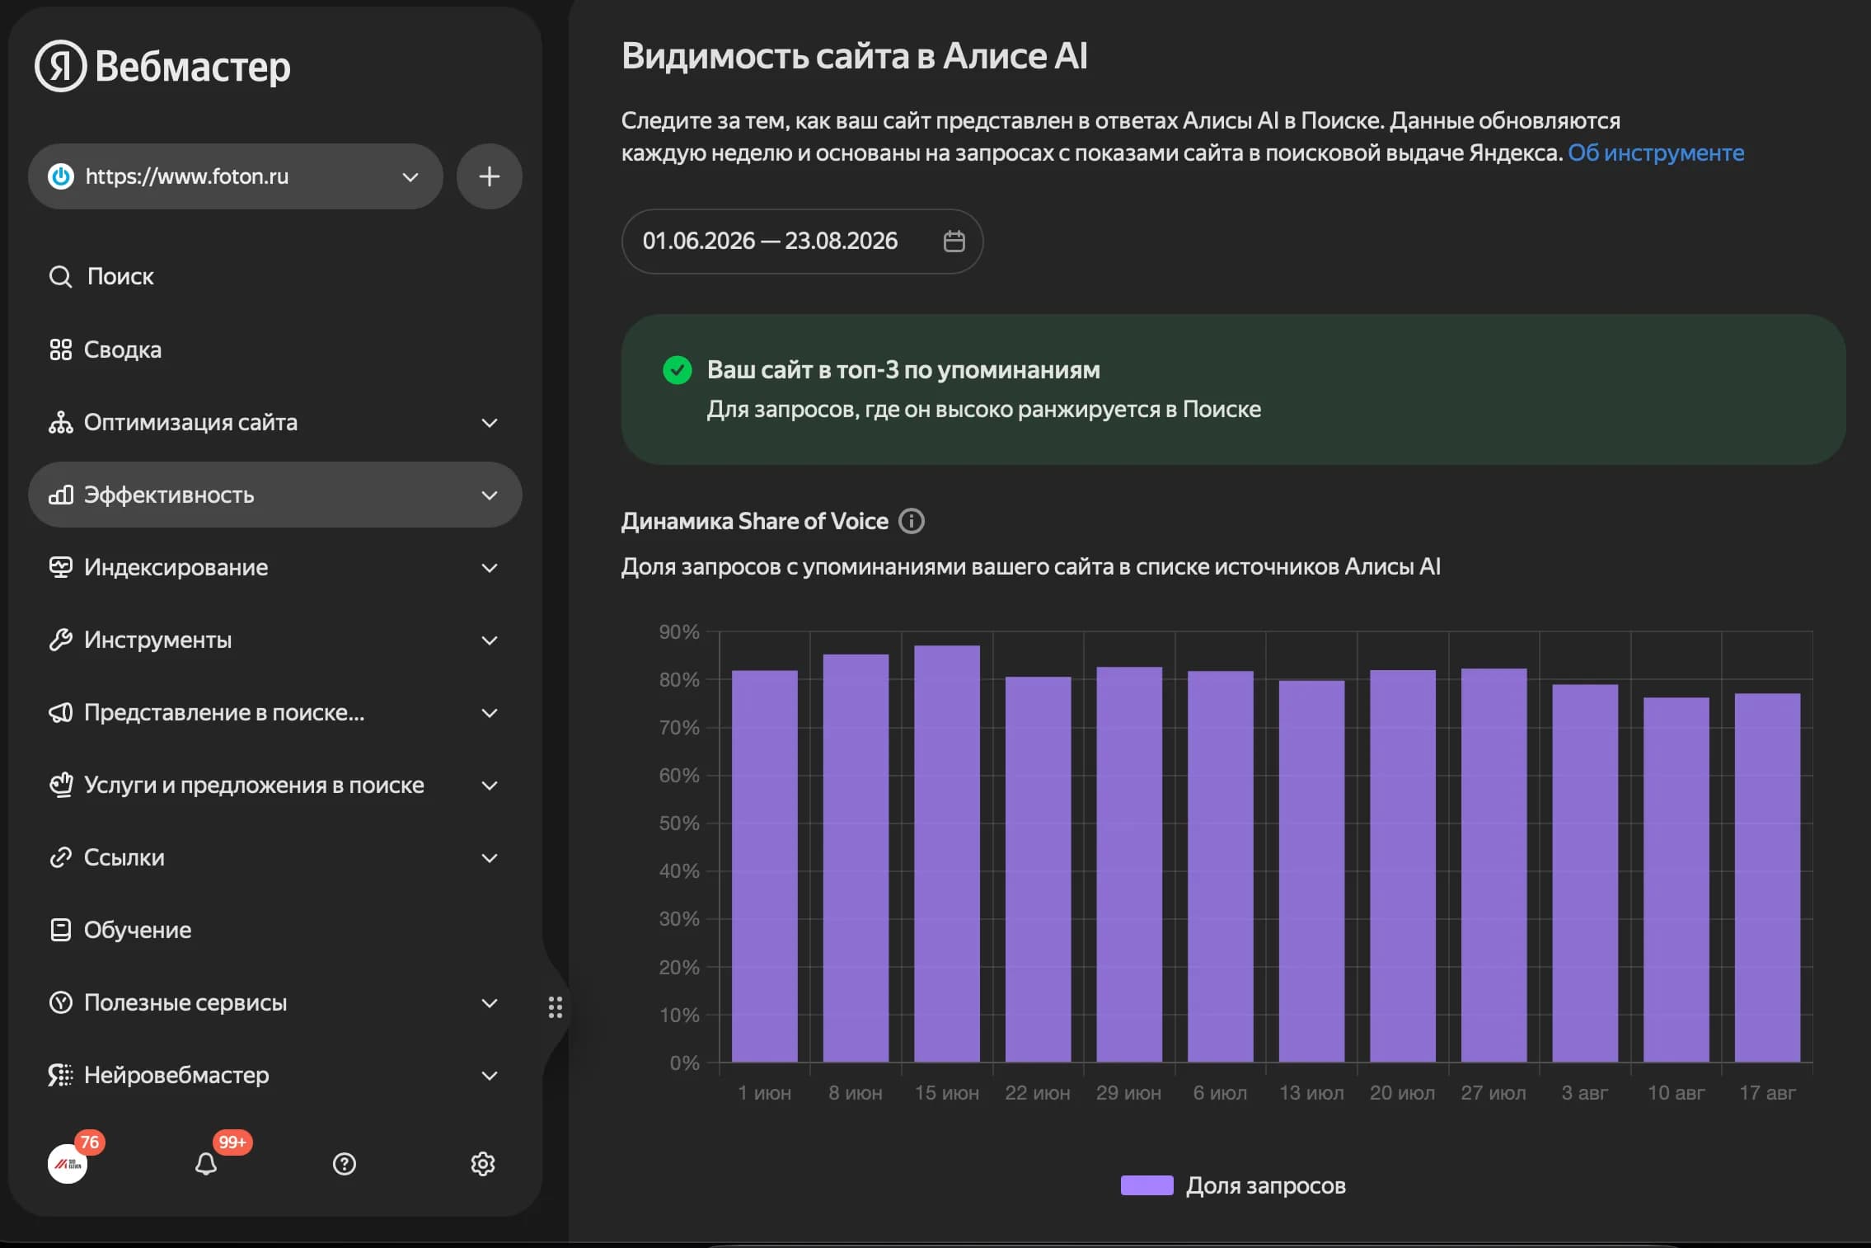Follow the Об инструменте link

coord(1656,152)
